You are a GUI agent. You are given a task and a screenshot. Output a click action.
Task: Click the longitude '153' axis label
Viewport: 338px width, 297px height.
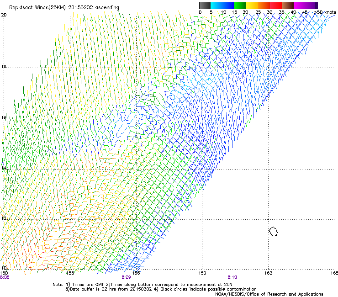pyautogui.click(x=69, y=273)
